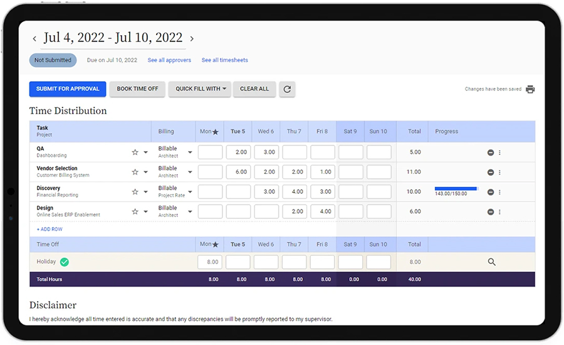Open the Quick Fill With dropdown
Image resolution: width=564 pixels, height=345 pixels.
(201, 89)
